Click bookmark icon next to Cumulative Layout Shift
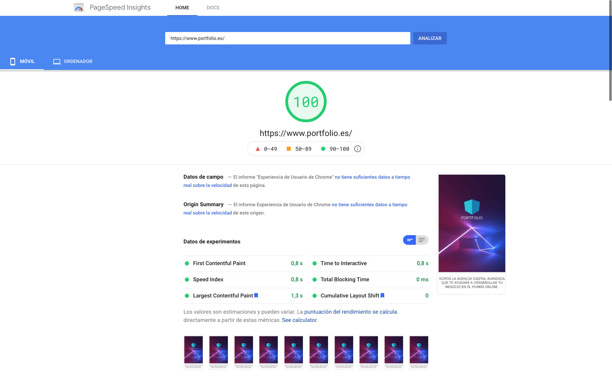The width and height of the screenshot is (612, 377). coord(382,295)
